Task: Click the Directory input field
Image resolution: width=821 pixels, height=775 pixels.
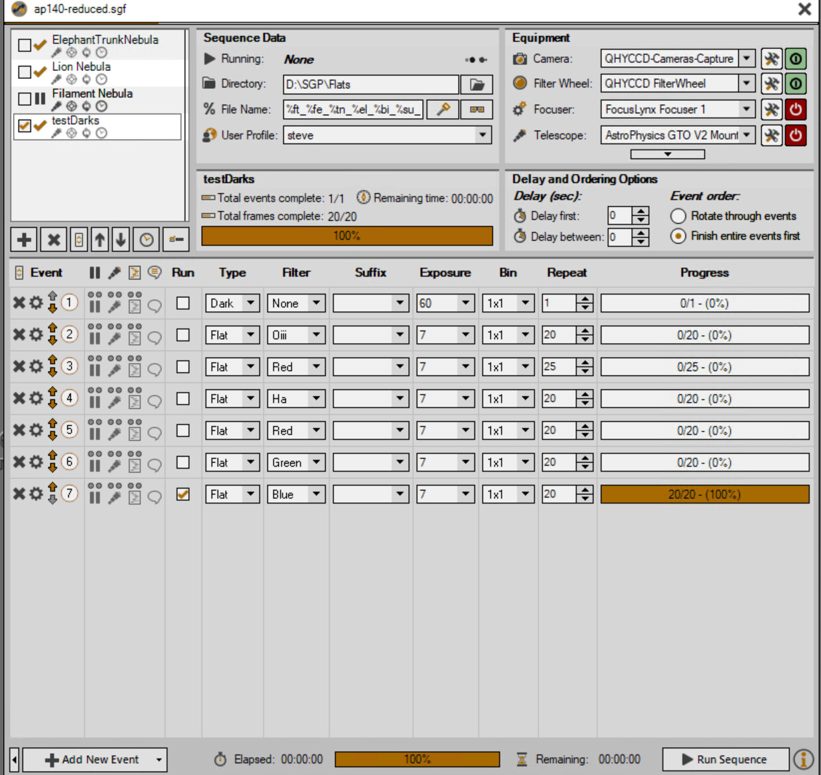Action: (370, 84)
